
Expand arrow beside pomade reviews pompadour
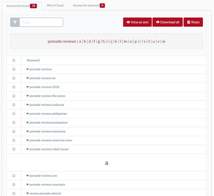coord(28,123)
